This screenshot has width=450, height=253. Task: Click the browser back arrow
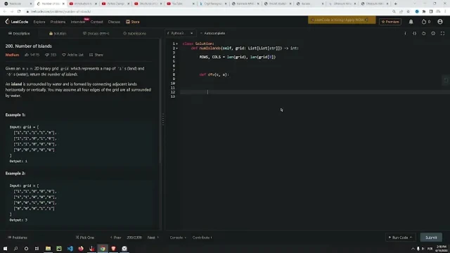(5, 12)
